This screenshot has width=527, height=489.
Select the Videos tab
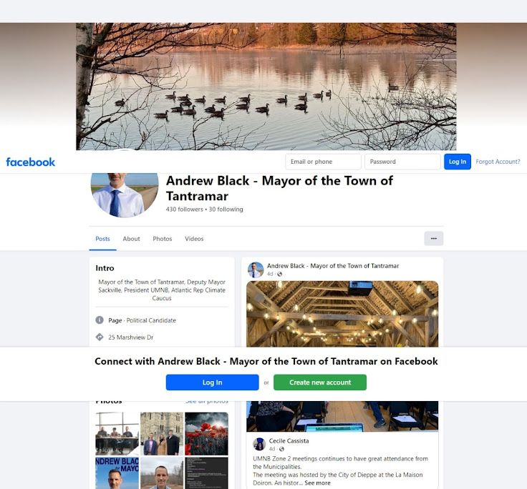[x=194, y=239]
